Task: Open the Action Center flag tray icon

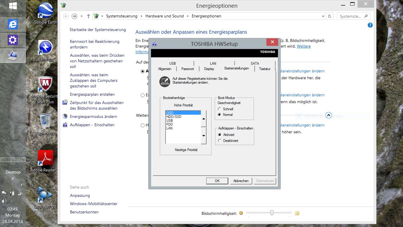Action: (x=4, y=193)
